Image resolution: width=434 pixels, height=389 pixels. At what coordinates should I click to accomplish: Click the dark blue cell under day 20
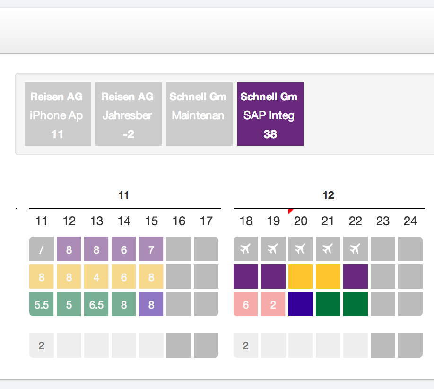click(301, 304)
